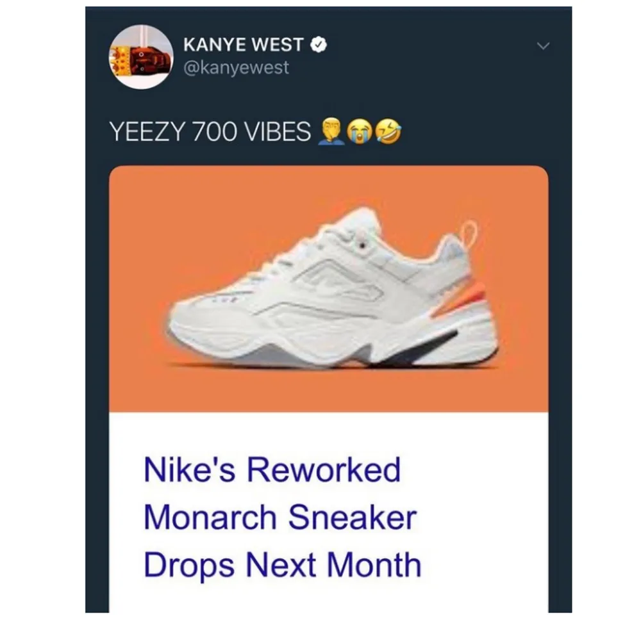Click the sneaker's heel pull loop

[x=469, y=235]
